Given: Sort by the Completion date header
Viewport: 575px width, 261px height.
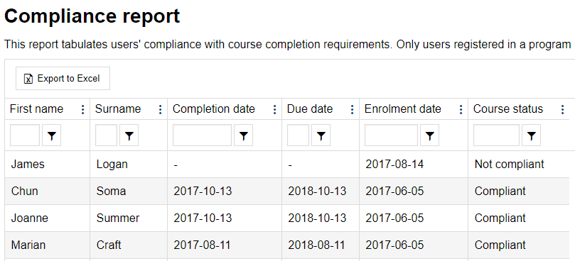Looking at the screenshot, I should click(x=213, y=109).
